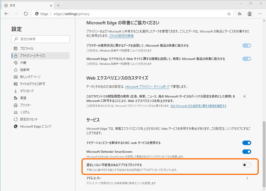Open サイトのアクセス許可 settings
Viewport: 266px width, 191px height.
tap(31, 84)
